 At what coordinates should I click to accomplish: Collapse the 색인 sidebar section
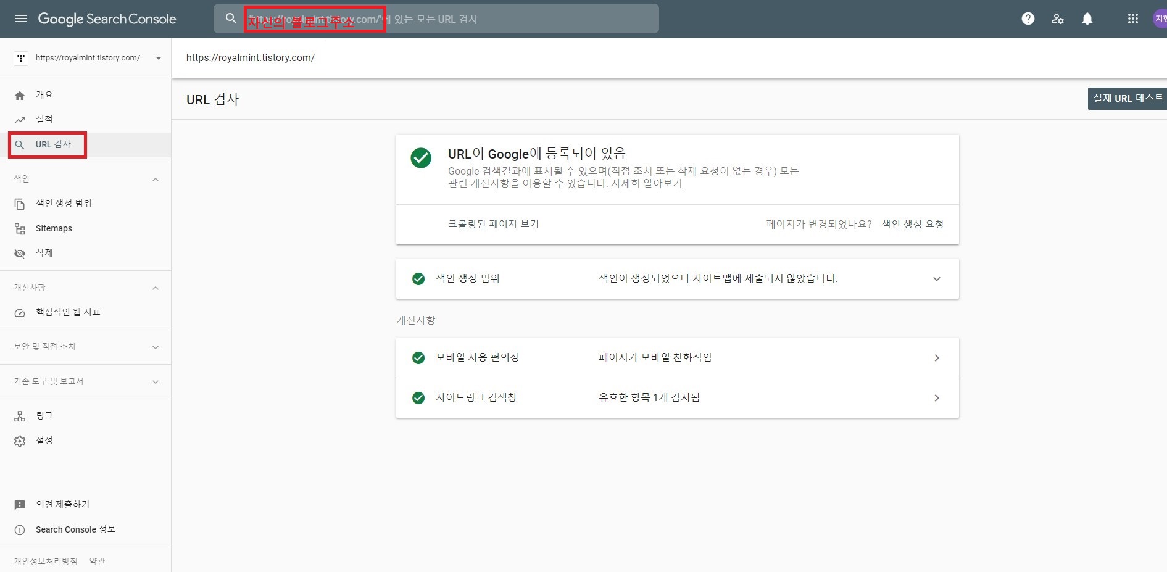[156, 180]
